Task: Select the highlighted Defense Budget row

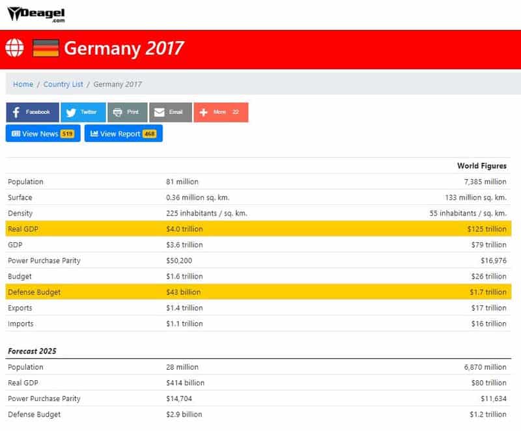Action: (x=259, y=292)
